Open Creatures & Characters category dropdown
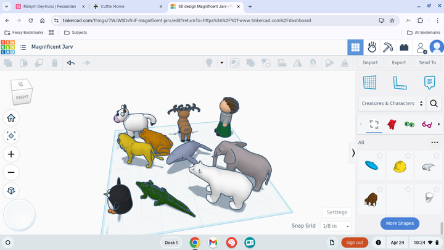444x250 pixels. [x=392, y=104]
